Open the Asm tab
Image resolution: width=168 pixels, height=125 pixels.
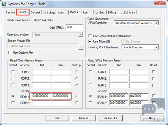85,12
